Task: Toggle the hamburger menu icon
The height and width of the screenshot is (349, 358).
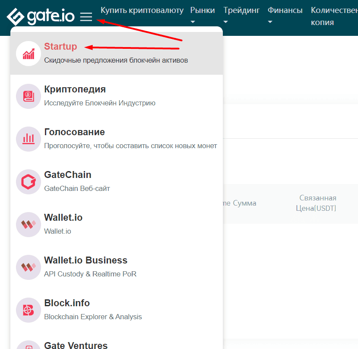Action: 86,17
